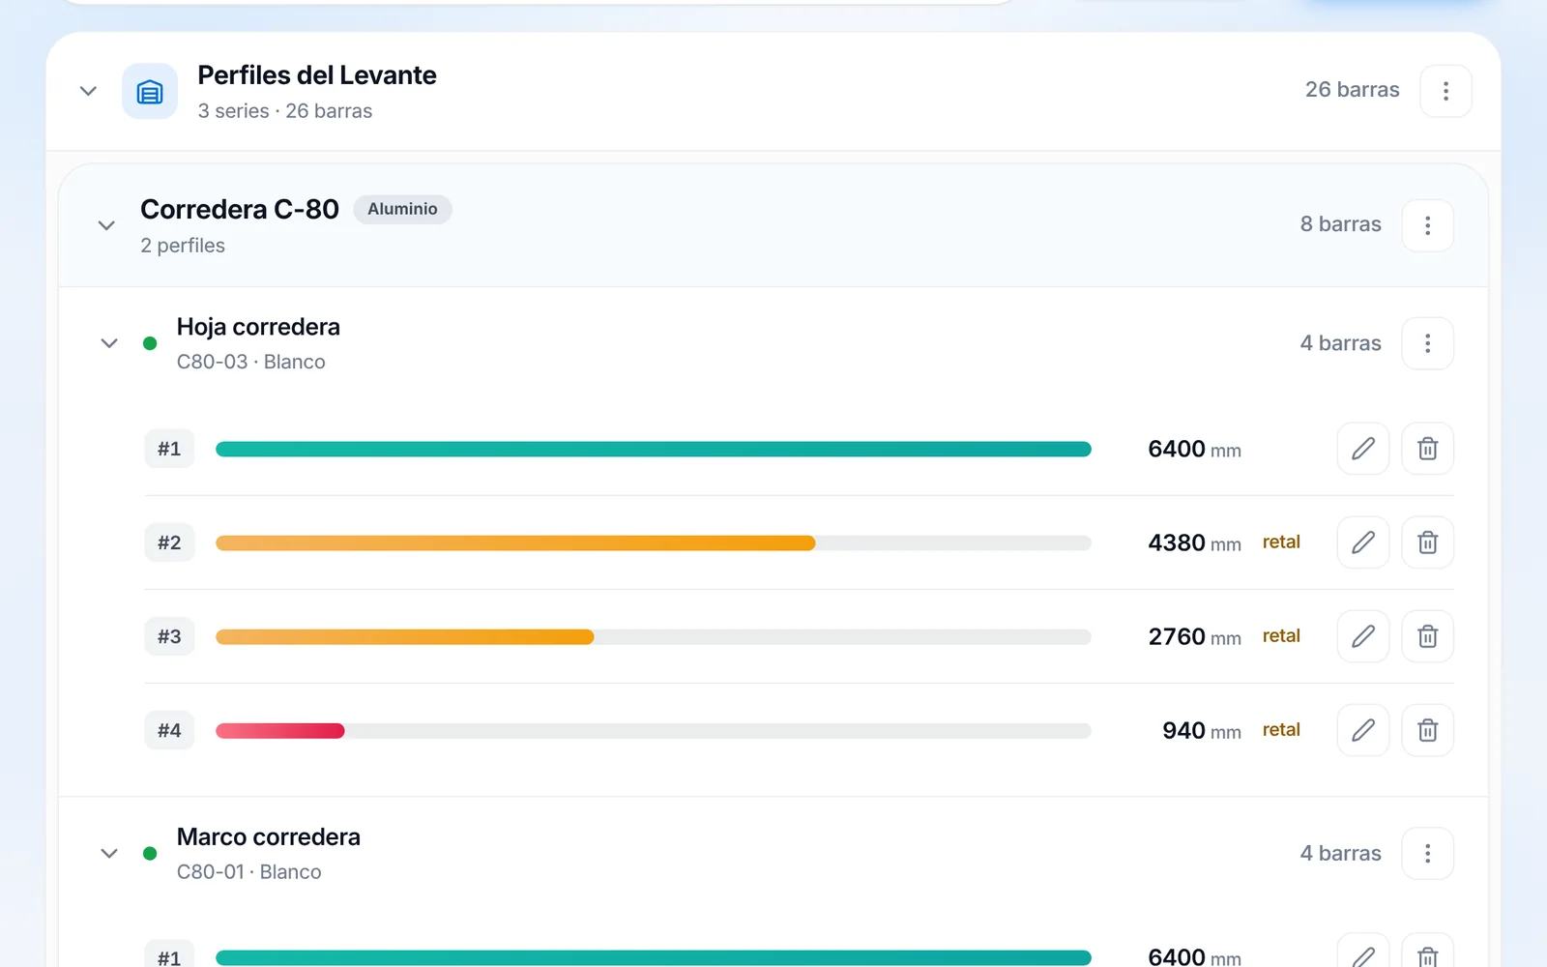Select the #2 bar number badge
Viewport: 1547px width, 967px height.
(x=169, y=542)
